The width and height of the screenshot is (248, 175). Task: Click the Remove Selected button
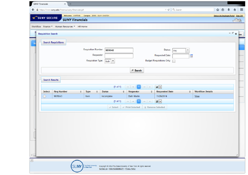(x=155, y=107)
